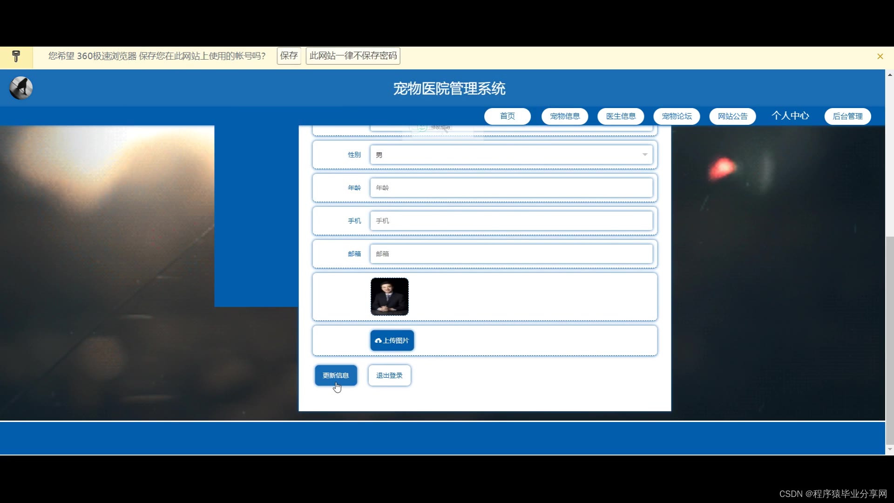Click the key icon in password bar
The height and width of the screenshot is (503, 894).
coord(16,56)
